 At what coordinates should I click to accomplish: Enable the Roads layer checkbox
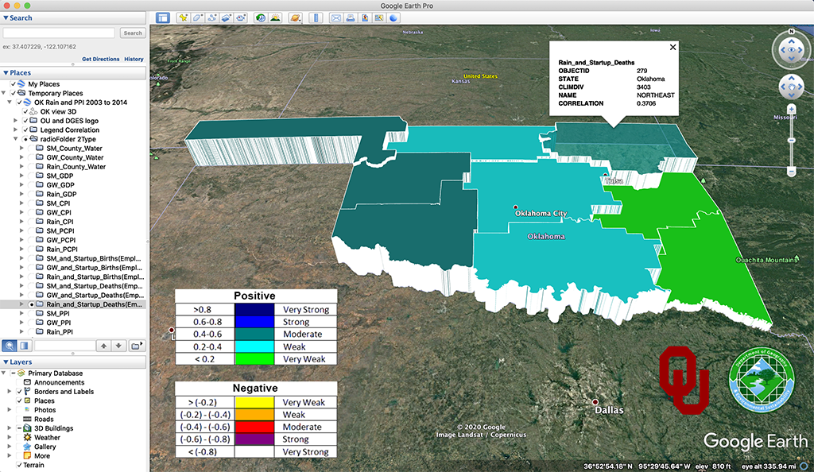(x=20, y=419)
